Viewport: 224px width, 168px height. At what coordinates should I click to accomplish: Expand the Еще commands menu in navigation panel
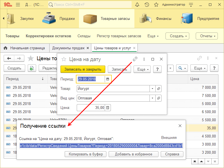tap(153, 36)
